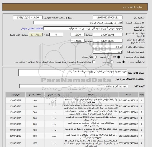Click the delivery city field اراک
Image resolution: width=152 pixels, height=147 pixels.
coord(107,52)
